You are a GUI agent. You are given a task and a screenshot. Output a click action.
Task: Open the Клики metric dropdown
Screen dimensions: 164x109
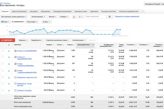pyautogui.click(x=5, y=22)
